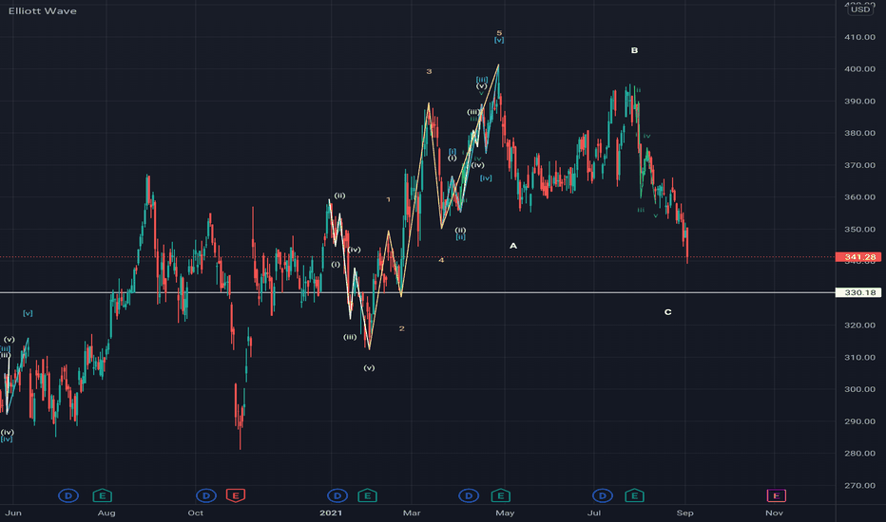Image resolution: width=886 pixels, height=522 pixels.
Task: Select the white horizontal line at 330.18
Action: tap(417, 292)
